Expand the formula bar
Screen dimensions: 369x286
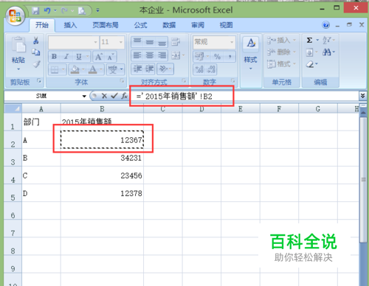coord(362,96)
